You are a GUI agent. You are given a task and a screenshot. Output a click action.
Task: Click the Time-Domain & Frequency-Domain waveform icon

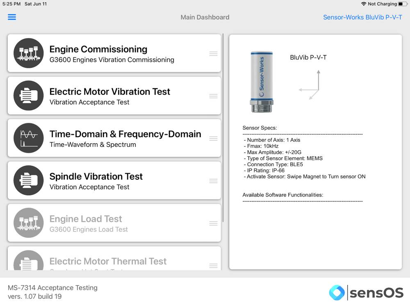[x=29, y=138]
